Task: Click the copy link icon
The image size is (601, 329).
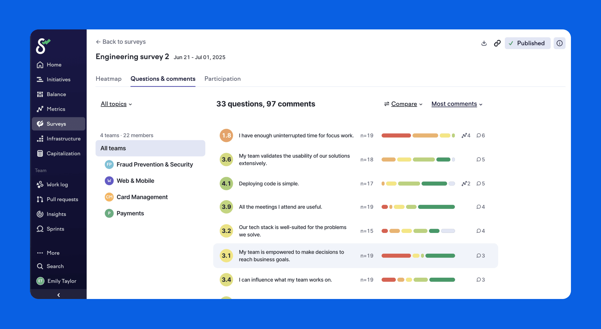Action: coord(497,43)
